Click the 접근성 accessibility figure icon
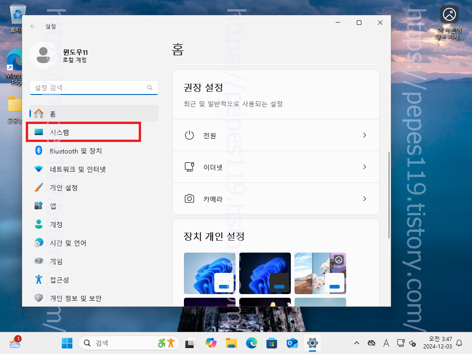The height and width of the screenshot is (354, 472). (x=39, y=280)
